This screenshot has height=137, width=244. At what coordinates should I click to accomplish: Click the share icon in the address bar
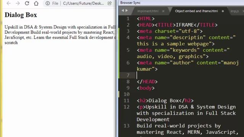tap(109, 3)
